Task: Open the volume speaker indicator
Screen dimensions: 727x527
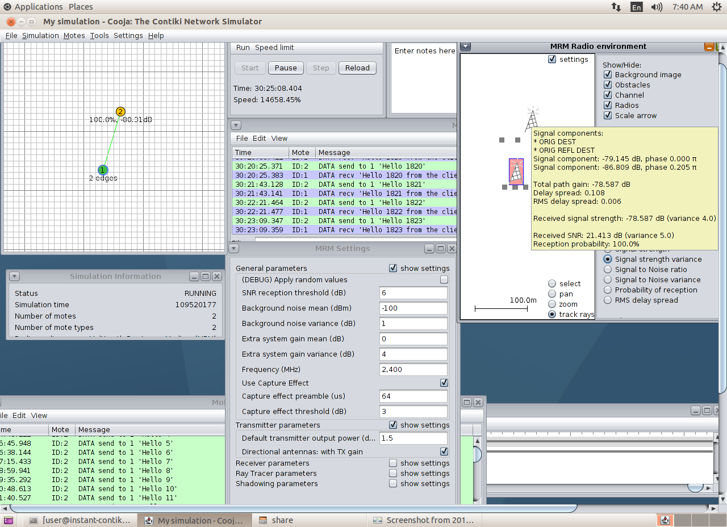Action: [657, 7]
